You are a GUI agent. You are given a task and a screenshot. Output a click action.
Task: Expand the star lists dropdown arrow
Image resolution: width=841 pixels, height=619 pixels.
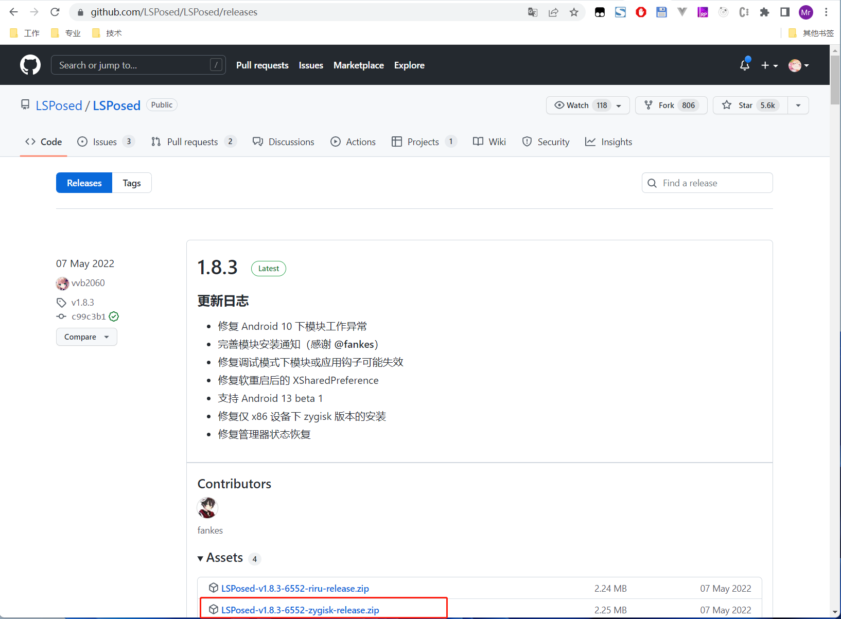pos(798,105)
